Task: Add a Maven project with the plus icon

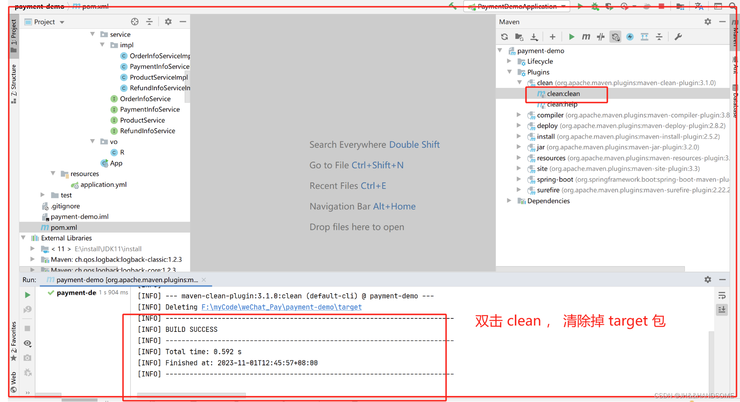Action: (x=552, y=37)
